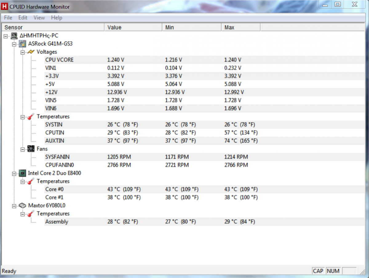
Task: Click the Voltages lightning icon
Action: [31, 52]
